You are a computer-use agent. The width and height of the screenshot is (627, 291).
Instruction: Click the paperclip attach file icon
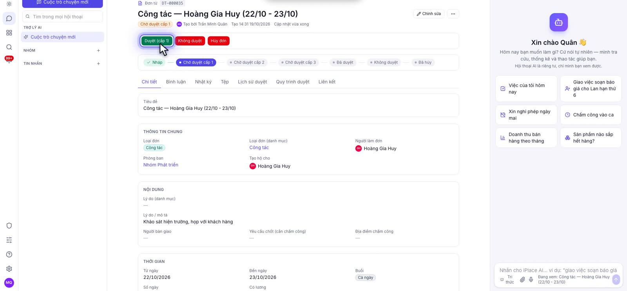point(522,280)
